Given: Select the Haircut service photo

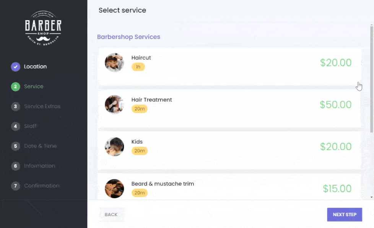Looking at the screenshot, I should point(114,63).
